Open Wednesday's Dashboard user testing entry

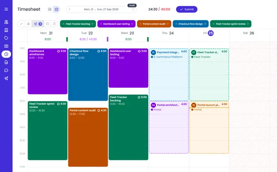coord(128,68)
